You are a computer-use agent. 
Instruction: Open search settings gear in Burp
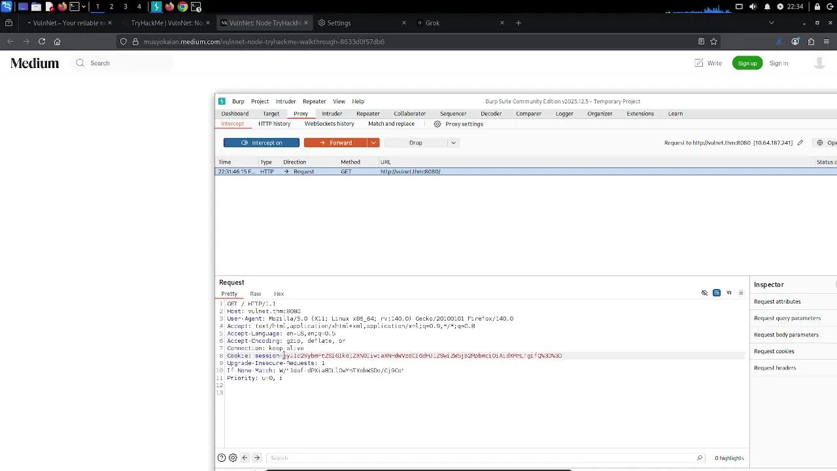pos(233,458)
